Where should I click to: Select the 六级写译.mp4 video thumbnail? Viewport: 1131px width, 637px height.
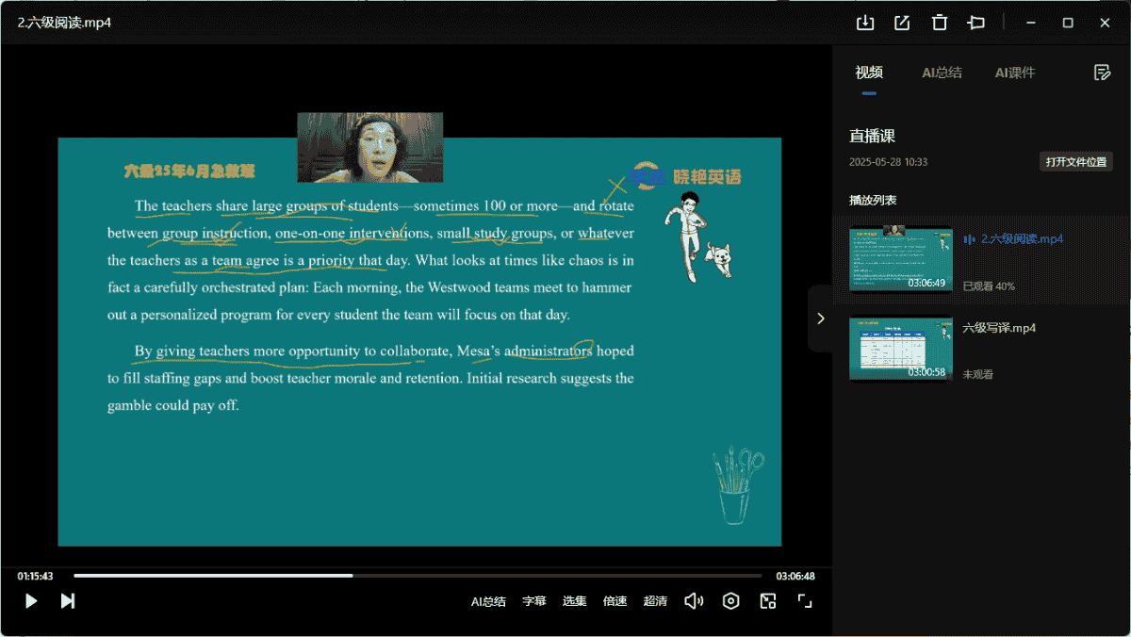[x=900, y=348]
